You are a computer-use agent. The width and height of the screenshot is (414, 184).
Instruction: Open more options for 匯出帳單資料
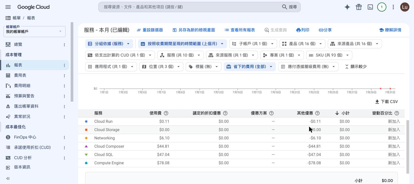pyautogui.click(x=64, y=106)
